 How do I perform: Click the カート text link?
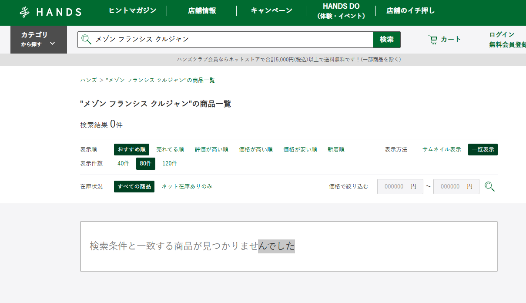point(451,40)
